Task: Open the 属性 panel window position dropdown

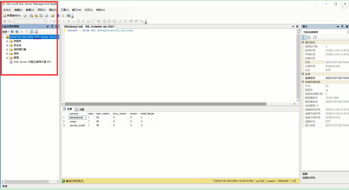Action: 338,26
